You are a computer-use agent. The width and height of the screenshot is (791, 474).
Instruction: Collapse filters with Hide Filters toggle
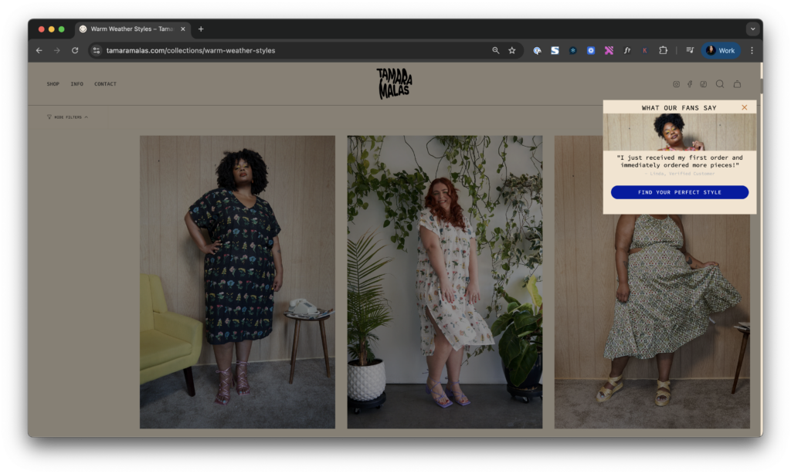coord(67,117)
